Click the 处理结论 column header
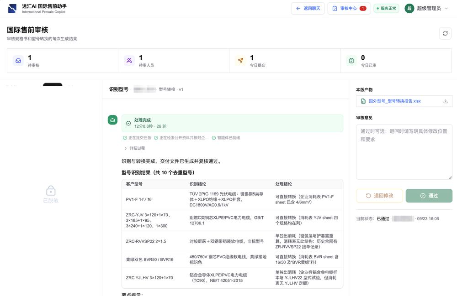The image size is (457, 296). coord(284,184)
